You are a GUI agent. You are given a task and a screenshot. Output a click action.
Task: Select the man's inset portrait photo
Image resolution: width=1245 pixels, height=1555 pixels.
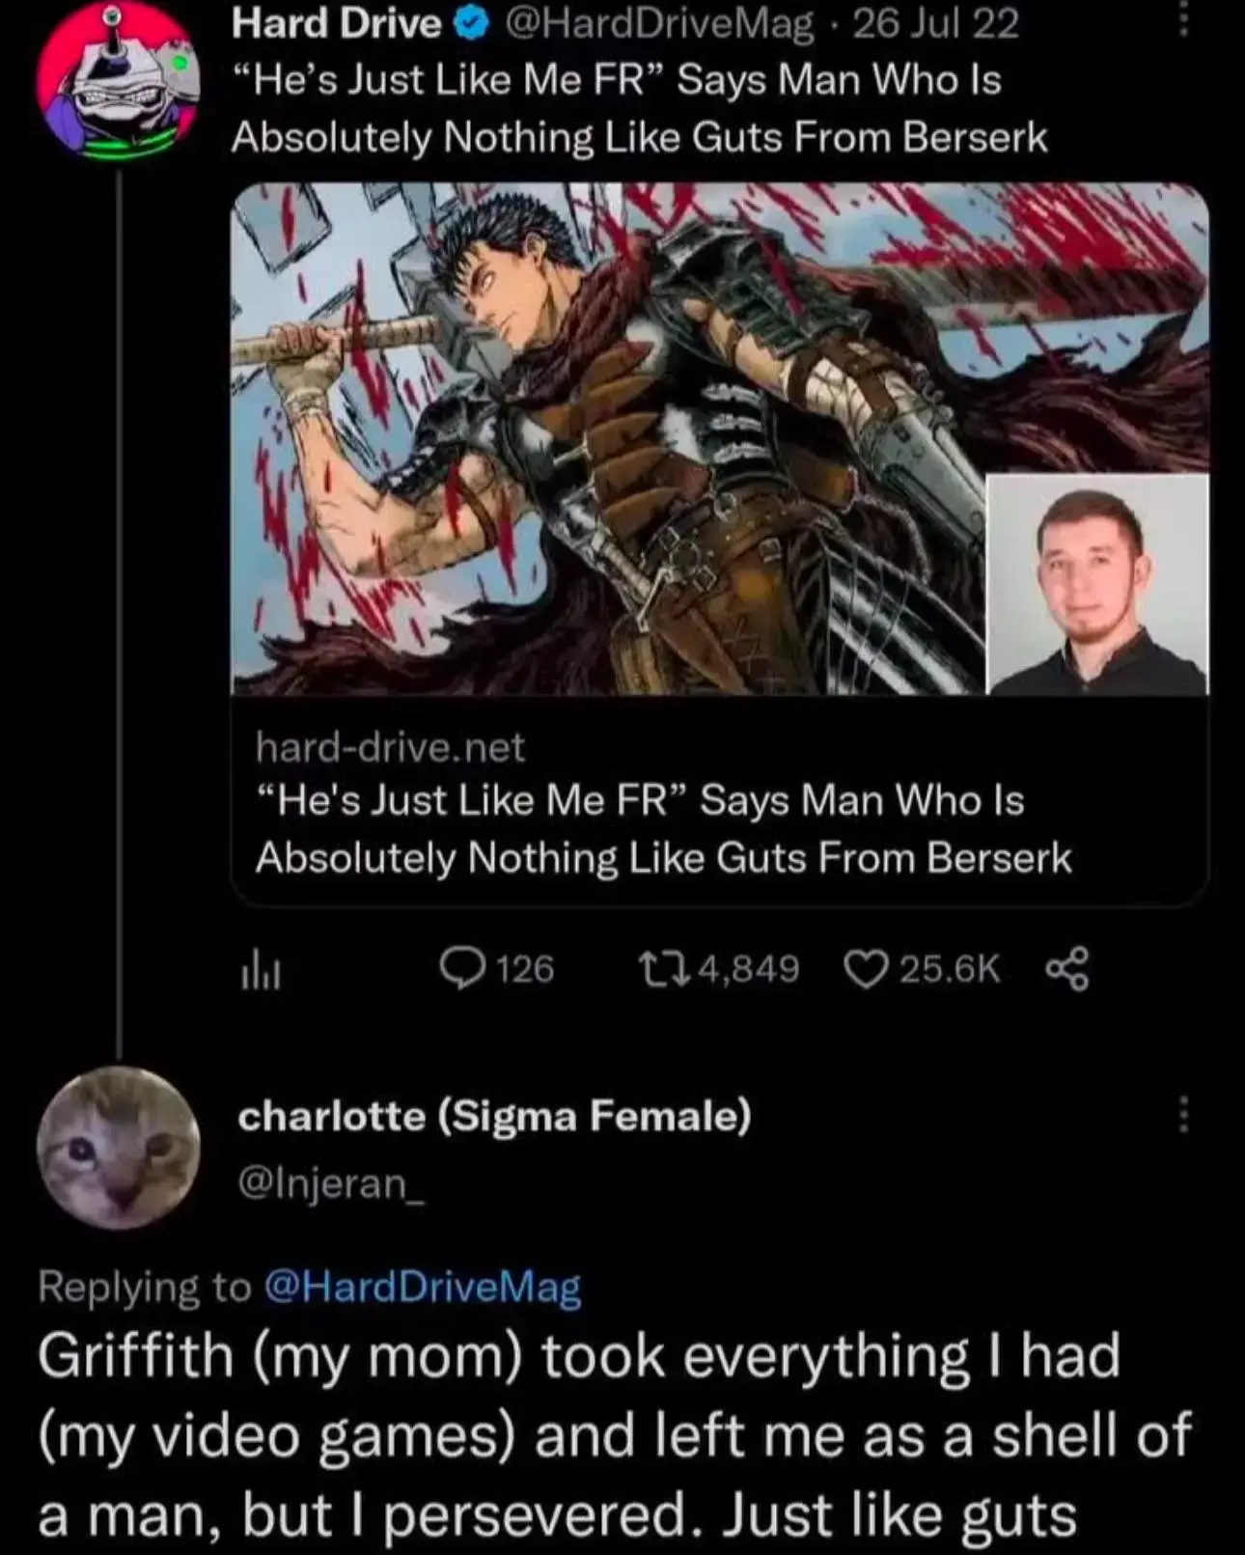[1097, 584]
